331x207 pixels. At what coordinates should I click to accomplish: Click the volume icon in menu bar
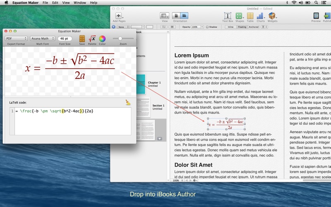(301, 2)
